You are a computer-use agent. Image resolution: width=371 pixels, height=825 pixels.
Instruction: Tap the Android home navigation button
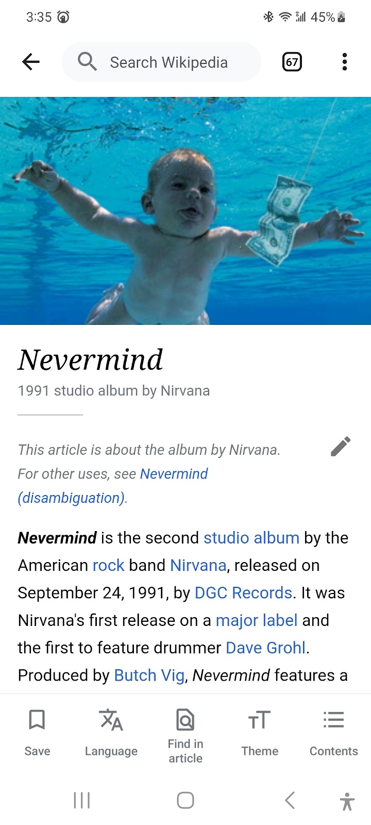pos(185,801)
